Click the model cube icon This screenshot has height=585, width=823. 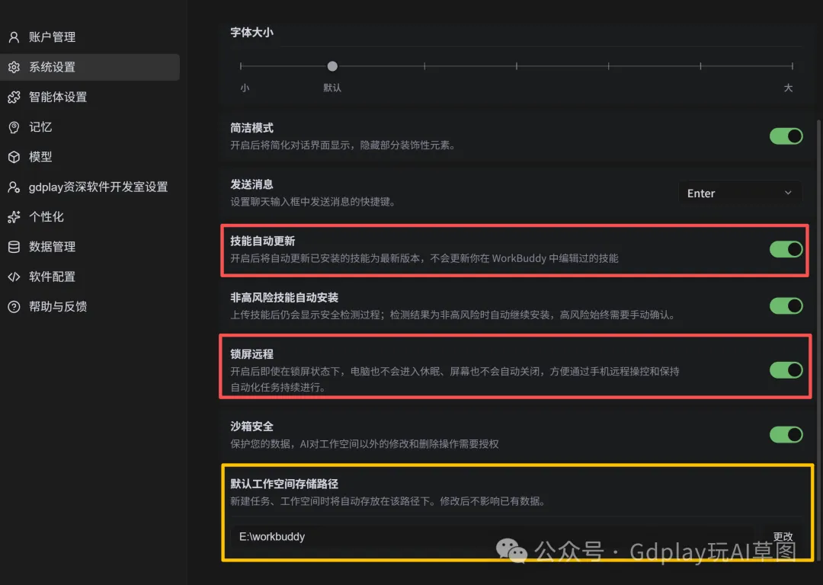click(14, 157)
